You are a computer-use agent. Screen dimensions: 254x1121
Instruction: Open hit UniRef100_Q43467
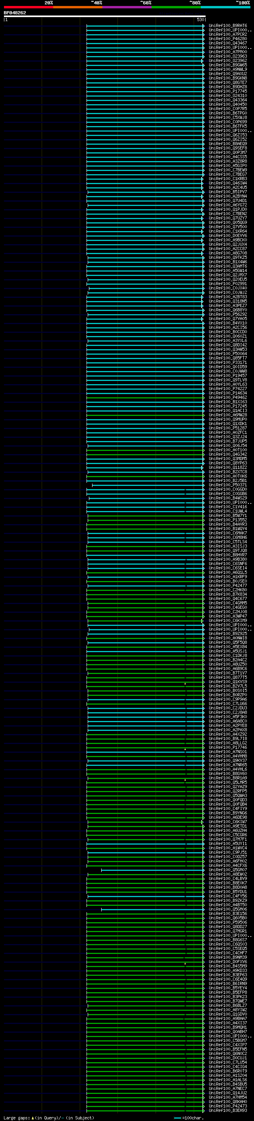[228, 43]
